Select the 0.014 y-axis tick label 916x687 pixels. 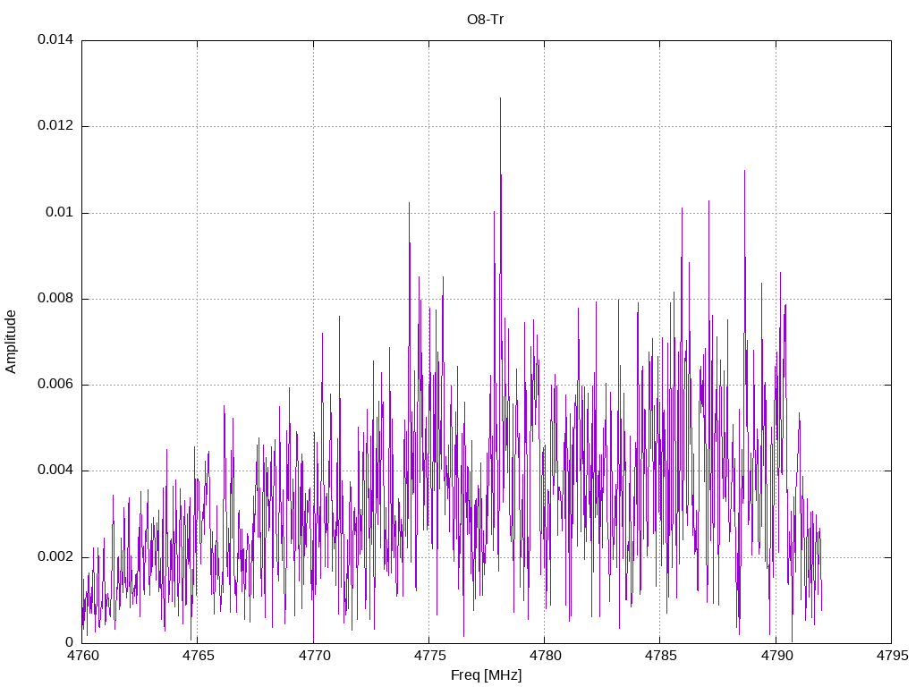(55, 39)
